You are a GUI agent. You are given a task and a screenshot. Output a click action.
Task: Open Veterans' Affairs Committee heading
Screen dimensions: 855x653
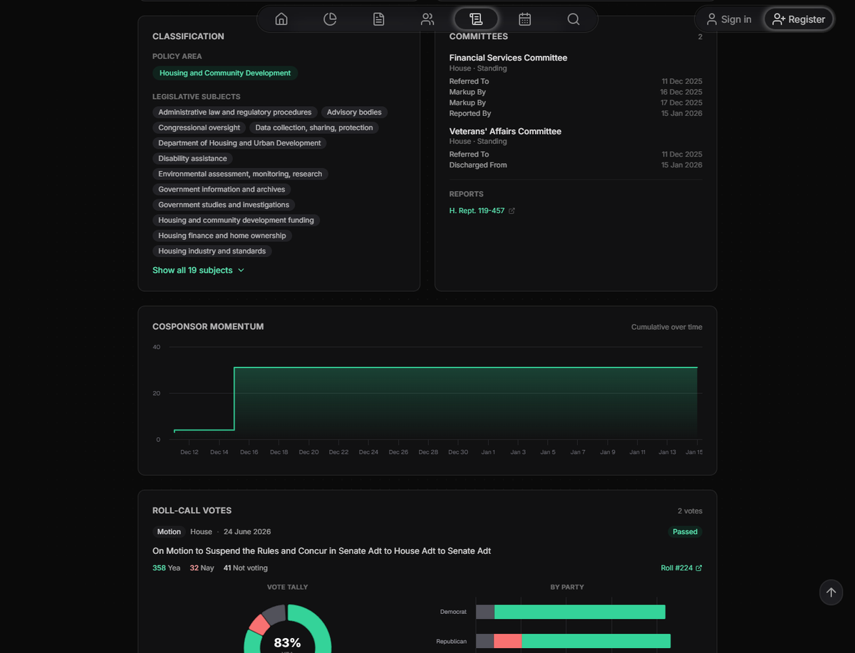(505, 131)
